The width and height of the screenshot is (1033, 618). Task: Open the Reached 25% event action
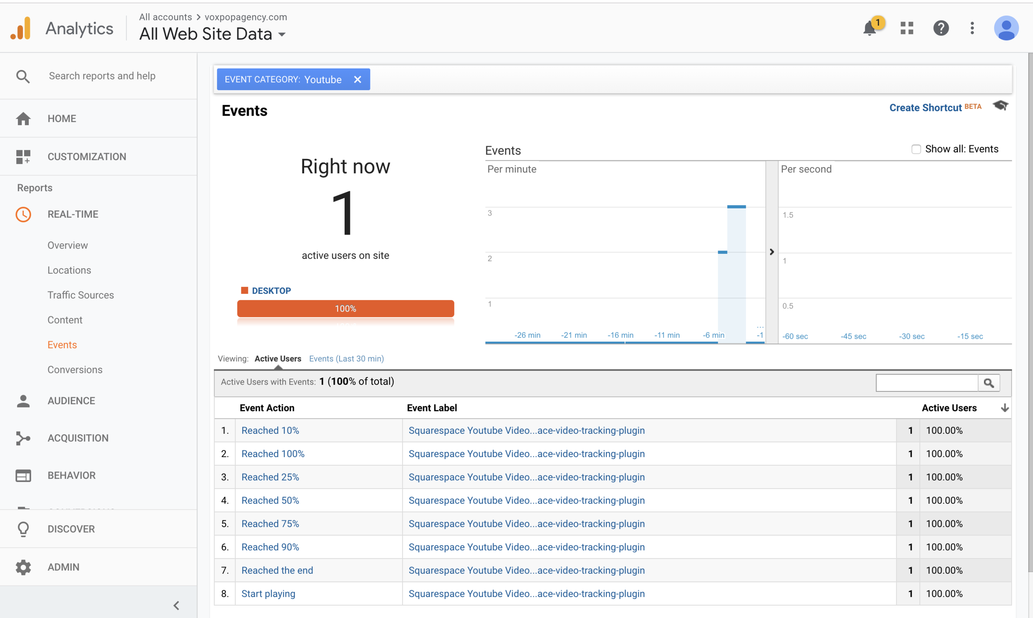[270, 477]
